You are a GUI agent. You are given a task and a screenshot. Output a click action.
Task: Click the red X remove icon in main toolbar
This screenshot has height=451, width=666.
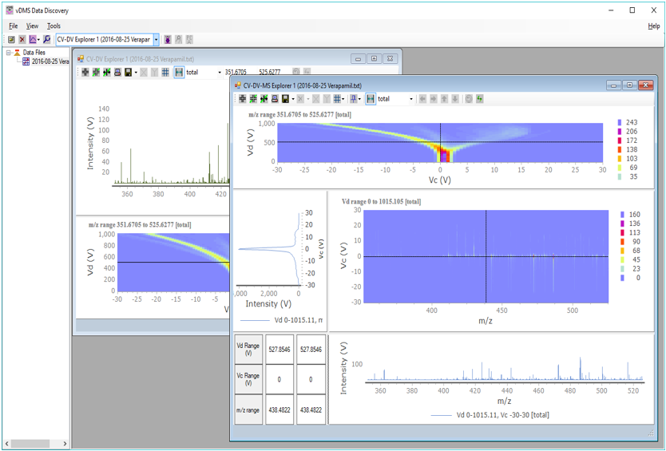click(22, 39)
